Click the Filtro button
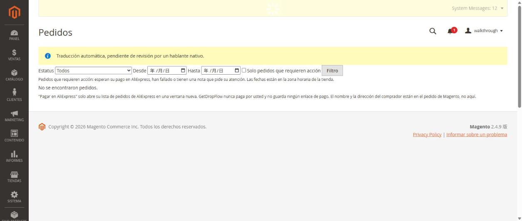 coord(332,70)
